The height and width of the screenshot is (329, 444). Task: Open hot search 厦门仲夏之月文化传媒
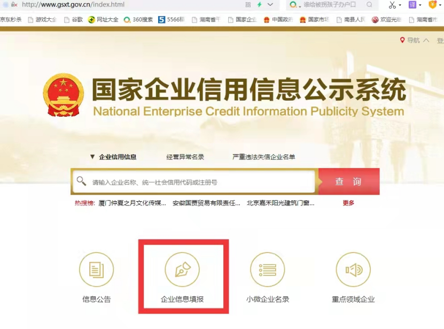[132, 203]
